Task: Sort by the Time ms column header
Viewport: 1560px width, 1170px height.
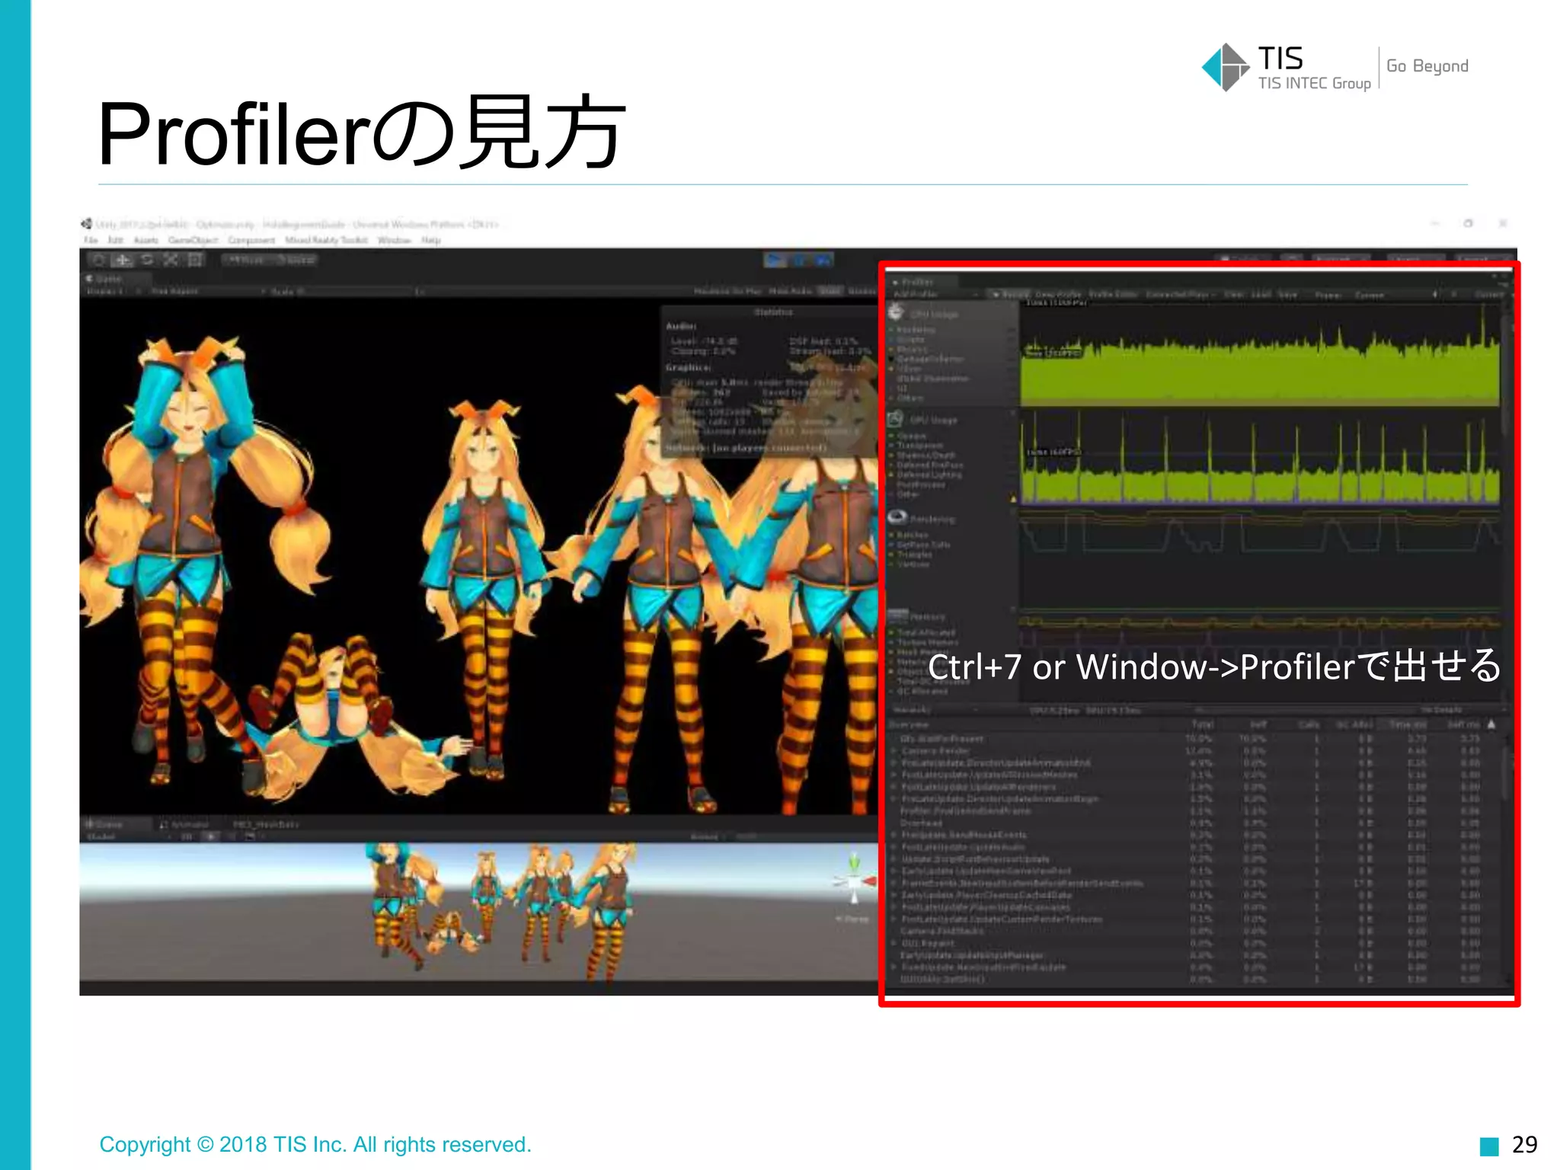Action: tap(1408, 724)
